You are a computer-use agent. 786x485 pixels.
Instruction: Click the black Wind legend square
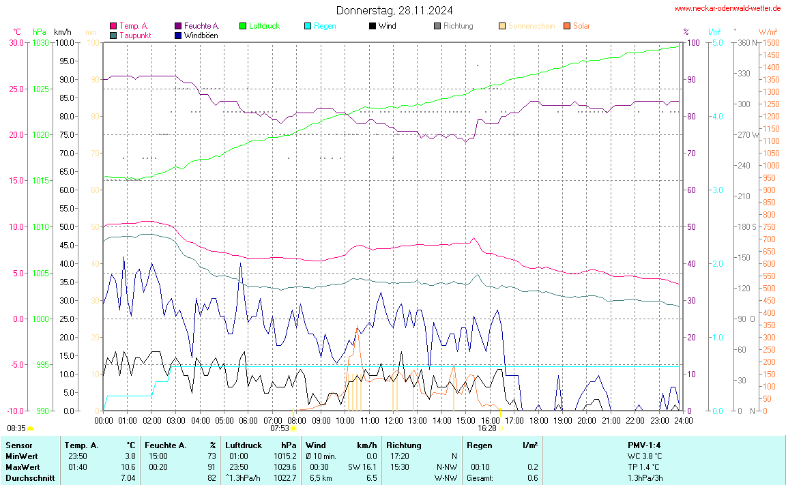[x=372, y=26]
